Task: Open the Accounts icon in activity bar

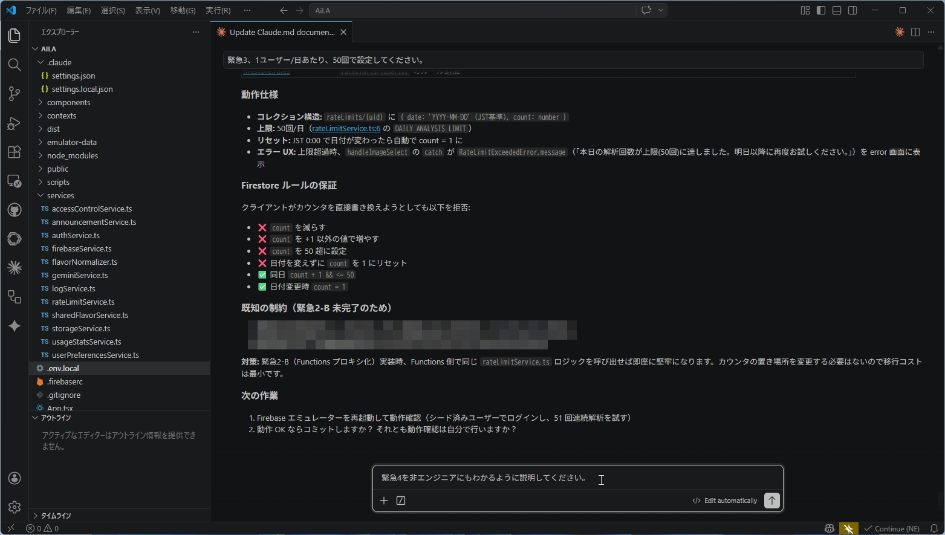Action: pyautogui.click(x=15, y=478)
